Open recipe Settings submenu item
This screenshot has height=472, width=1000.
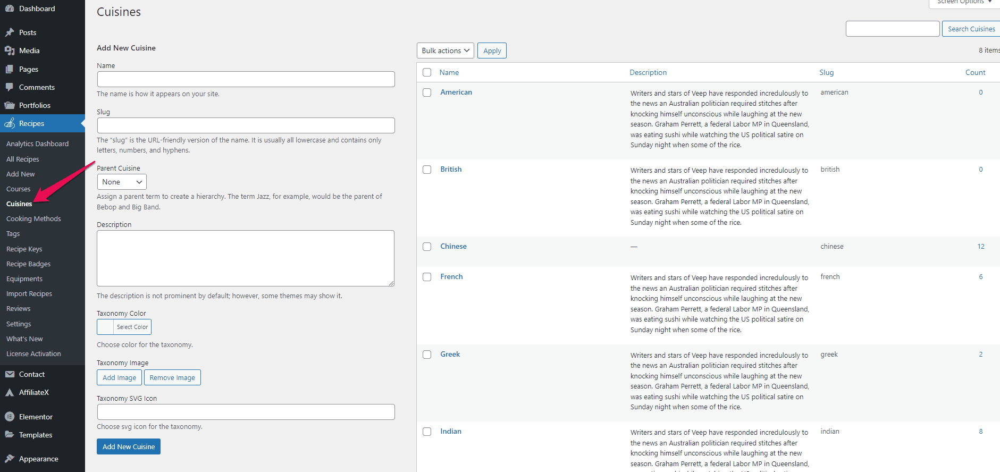pos(19,324)
